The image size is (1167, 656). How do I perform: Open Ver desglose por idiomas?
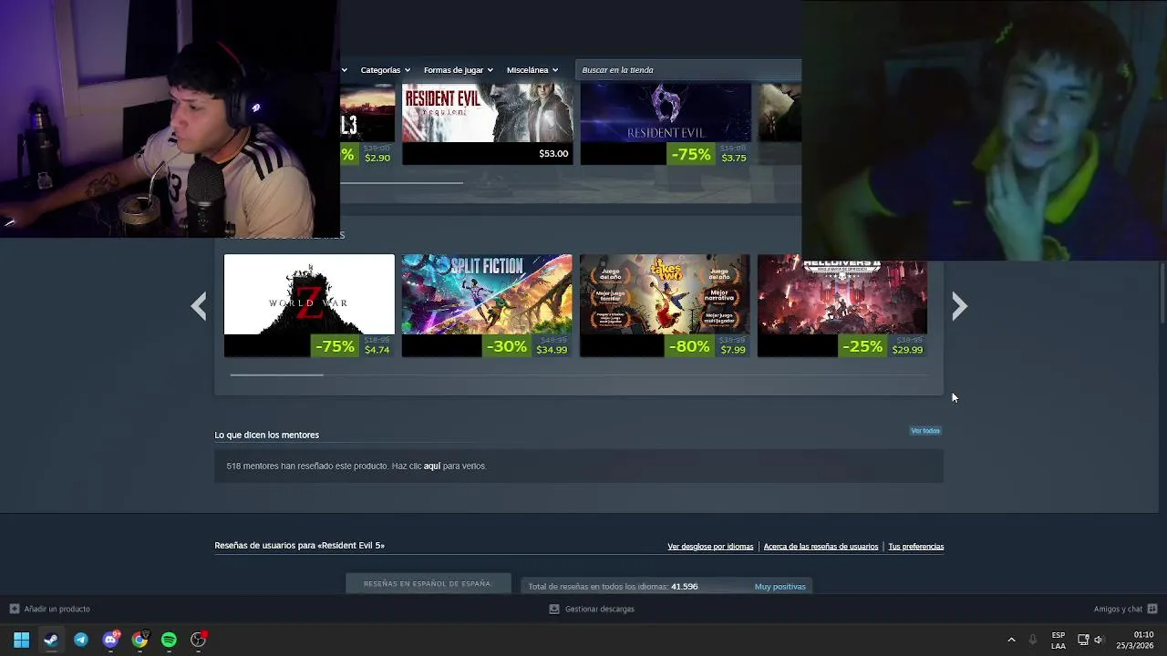(710, 547)
